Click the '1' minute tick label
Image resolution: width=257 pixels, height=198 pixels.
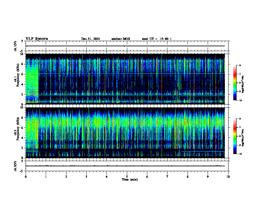46,177
